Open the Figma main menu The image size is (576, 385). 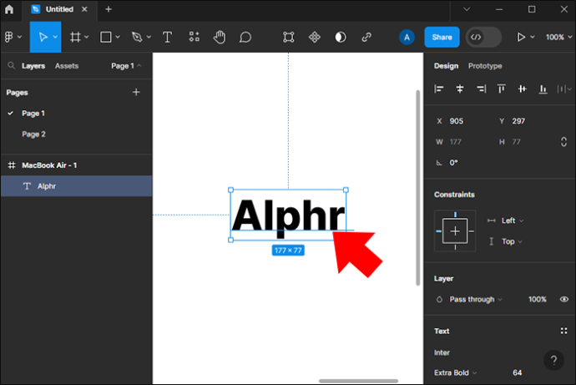(x=9, y=37)
